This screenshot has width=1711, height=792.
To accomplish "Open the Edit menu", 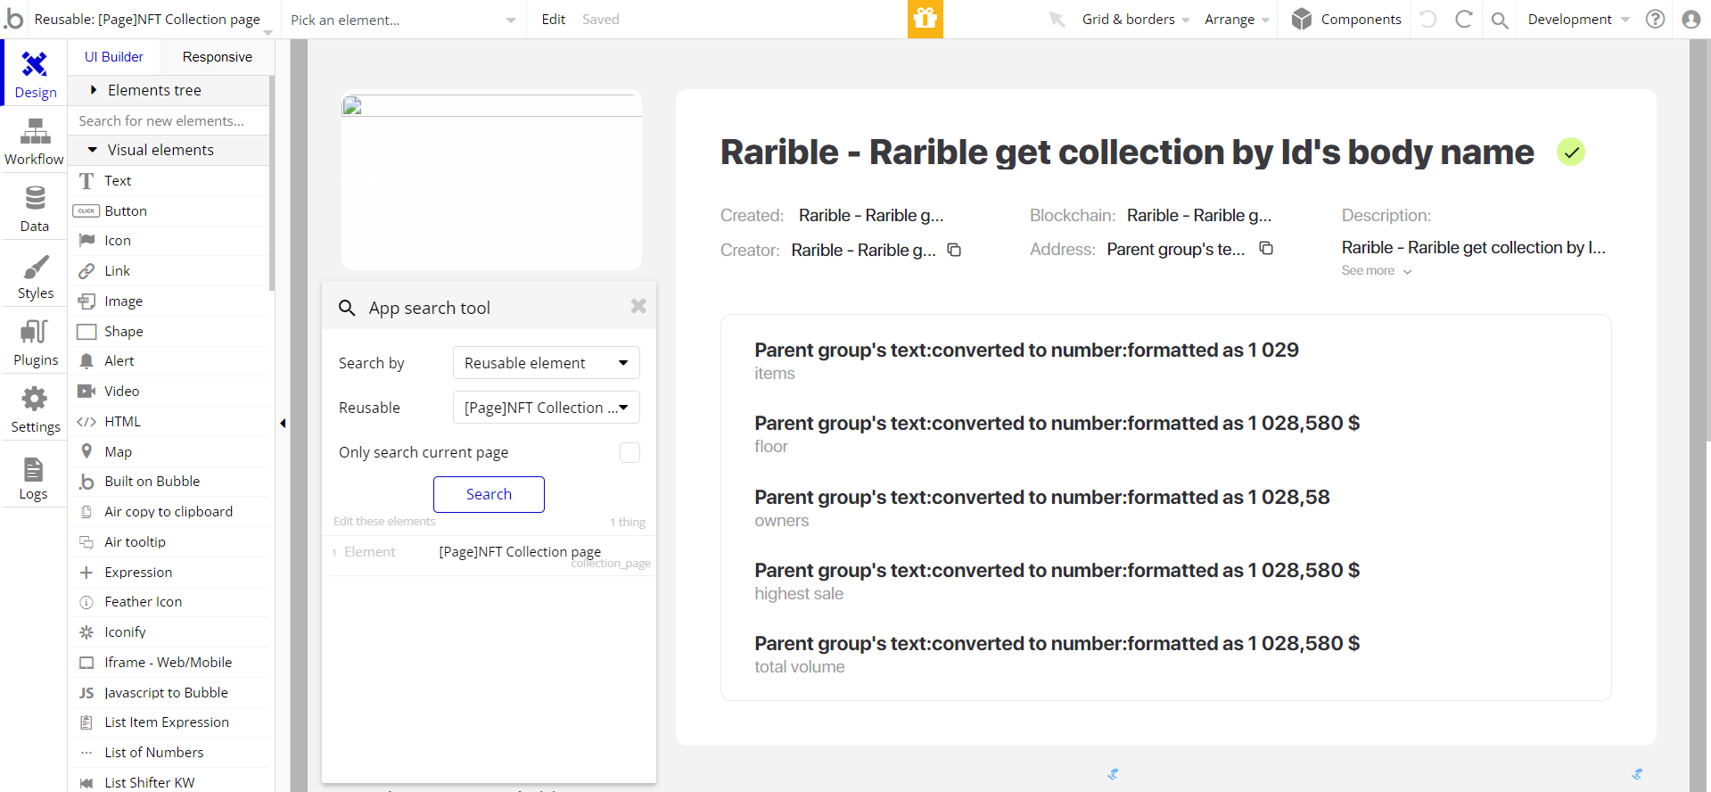I will click(x=553, y=19).
